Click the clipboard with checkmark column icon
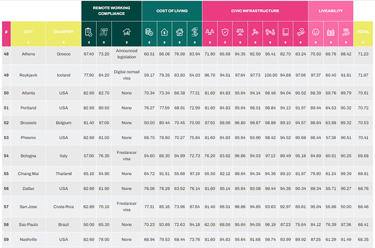This screenshot has width=375, height=248. coord(88,32)
